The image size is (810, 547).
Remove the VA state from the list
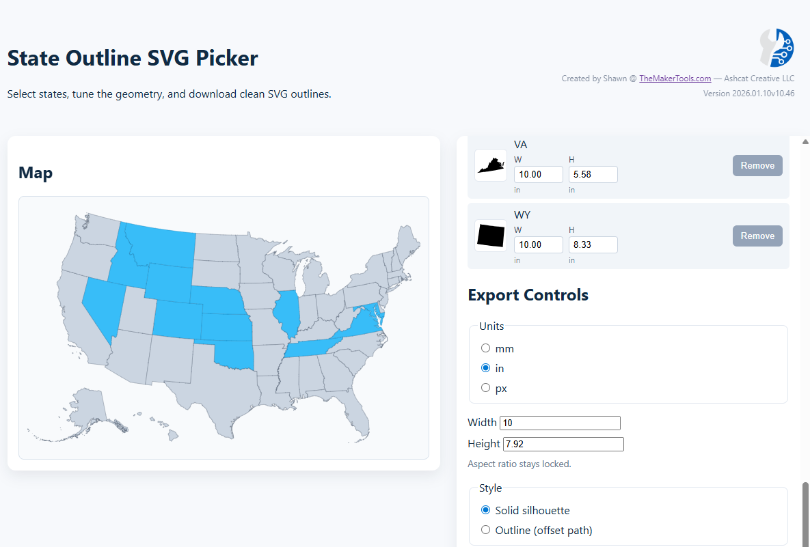(x=757, y=165)
